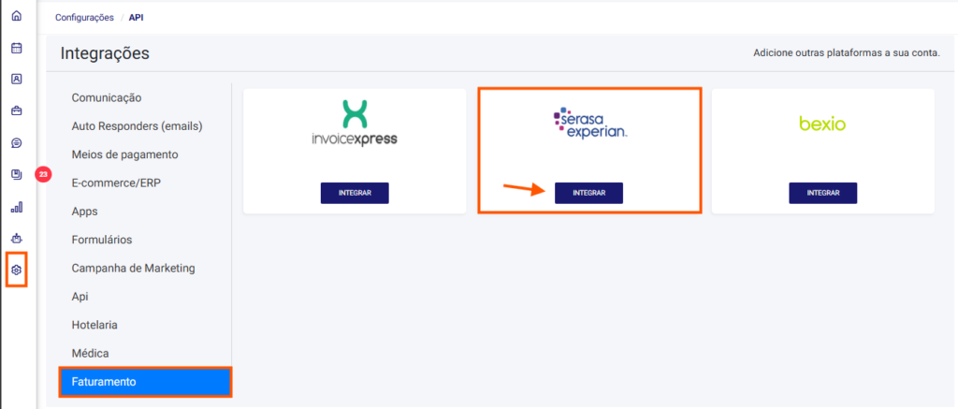Click the briefcase icon in sidebar
958x409 pixels.
pos(16,110)
